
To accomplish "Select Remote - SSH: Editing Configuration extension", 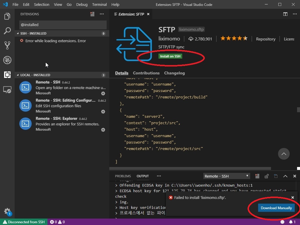I will pyautogui.click(x=62, y=105).
